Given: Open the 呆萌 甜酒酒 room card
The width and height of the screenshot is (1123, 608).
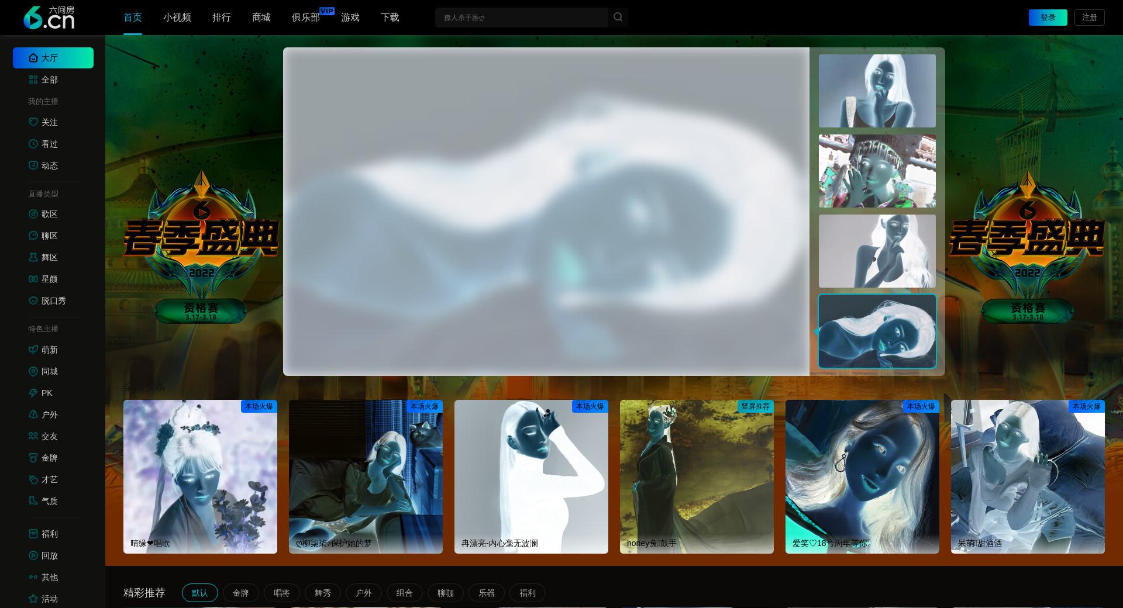Looking at the screenshot, I should click(x=1028, y=476).
